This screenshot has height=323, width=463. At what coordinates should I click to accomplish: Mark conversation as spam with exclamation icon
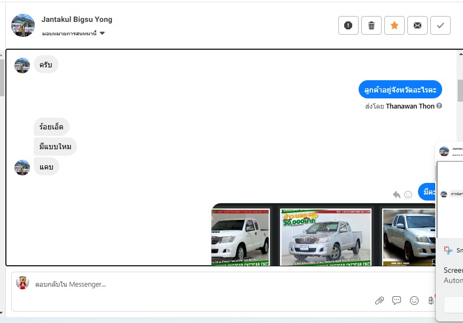[x=348, y=25]
